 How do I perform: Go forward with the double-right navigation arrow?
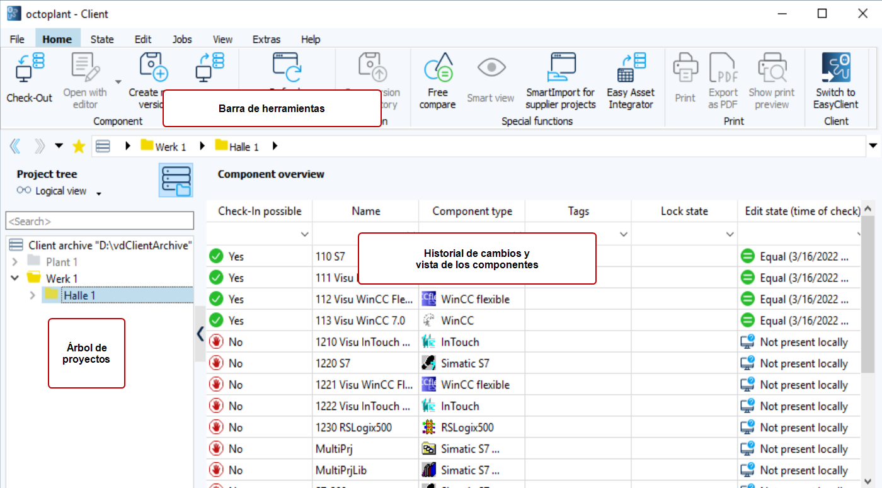tap(39, 147)
